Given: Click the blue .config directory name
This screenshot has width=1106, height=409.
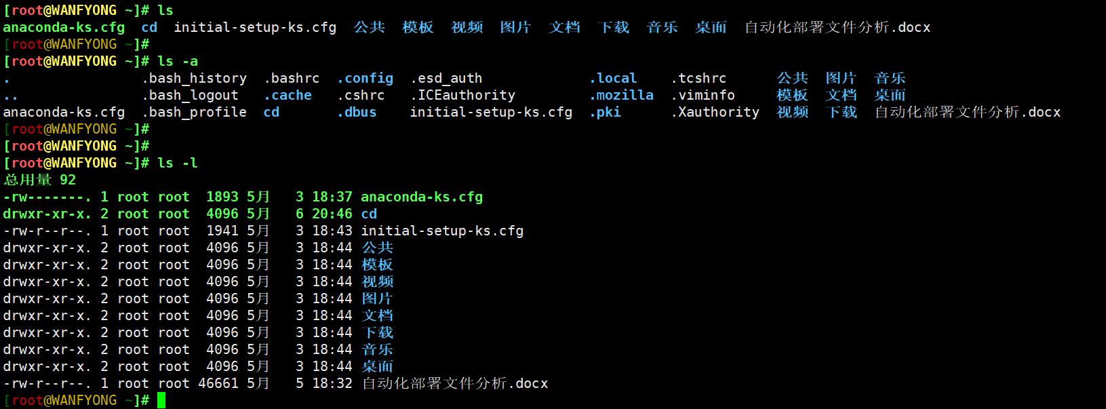Looking at the screenshot, I should (x=365, y=79).
